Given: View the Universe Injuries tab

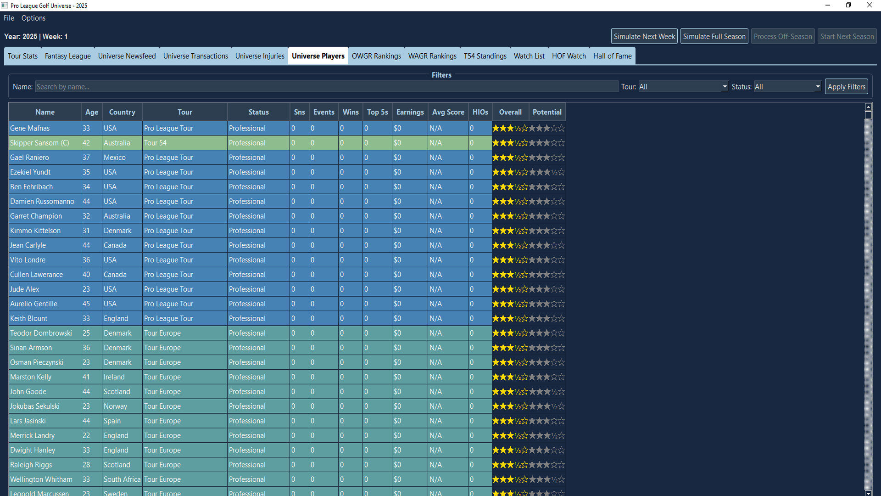Looking at the screenshot, I should (x=260, y=56).
